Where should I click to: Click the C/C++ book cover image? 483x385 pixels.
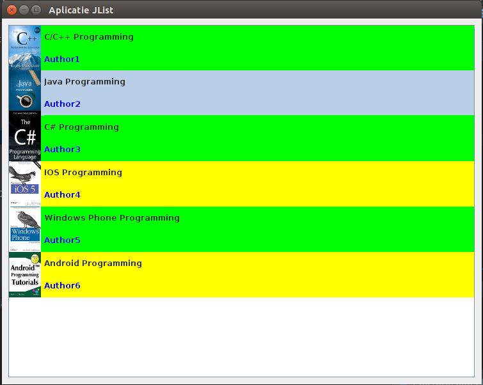click(25, 48)
